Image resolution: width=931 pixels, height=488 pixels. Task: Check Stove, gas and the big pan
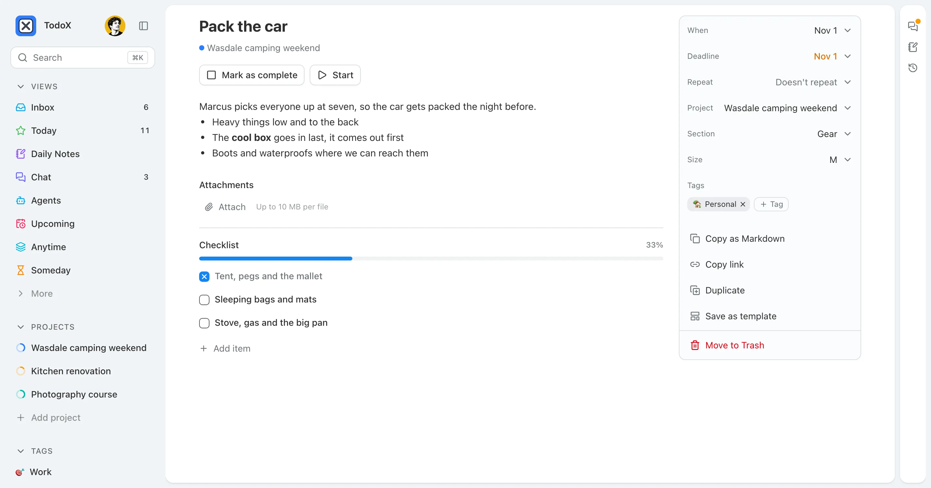(x=204, y=323)
